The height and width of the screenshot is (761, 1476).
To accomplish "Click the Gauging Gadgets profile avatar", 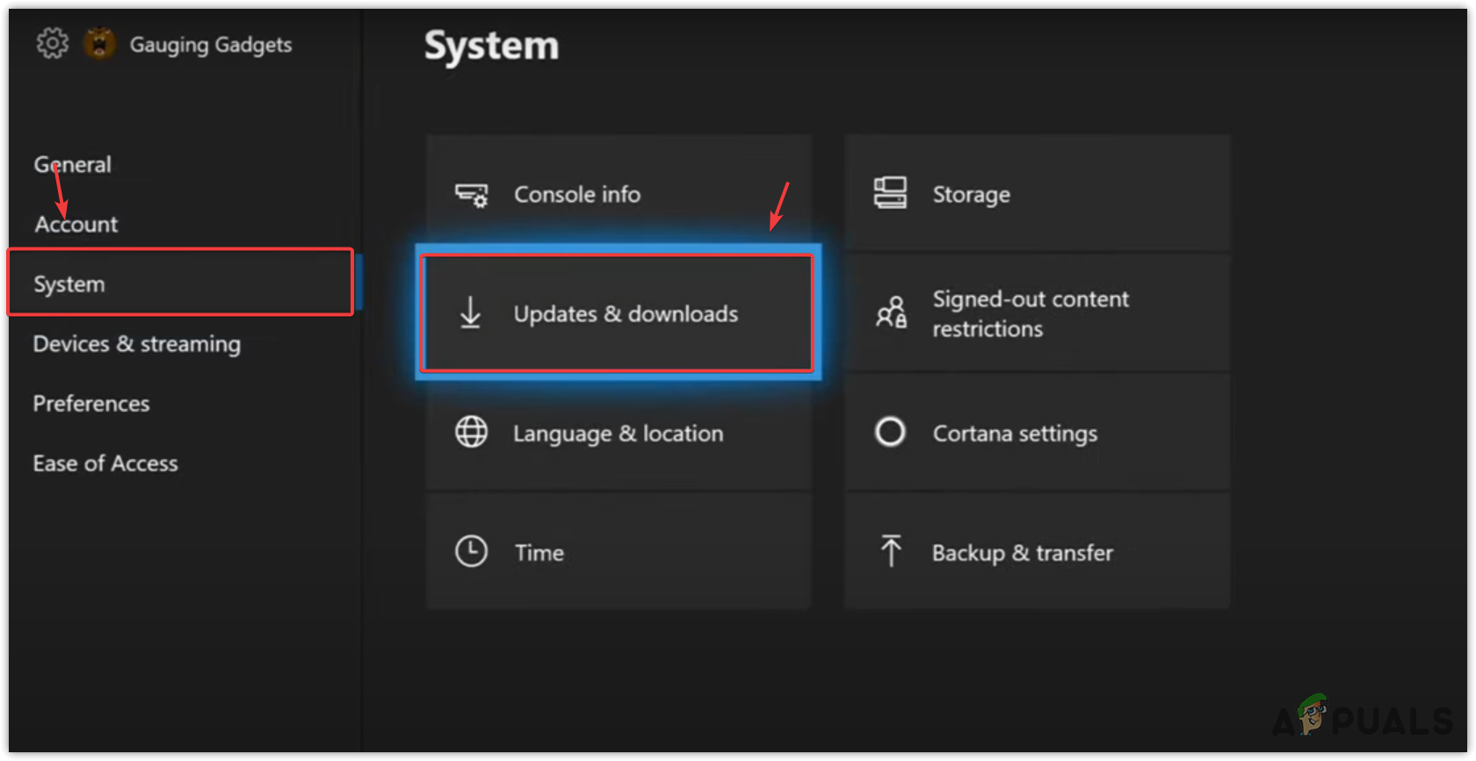I will (x=99, y=43).
